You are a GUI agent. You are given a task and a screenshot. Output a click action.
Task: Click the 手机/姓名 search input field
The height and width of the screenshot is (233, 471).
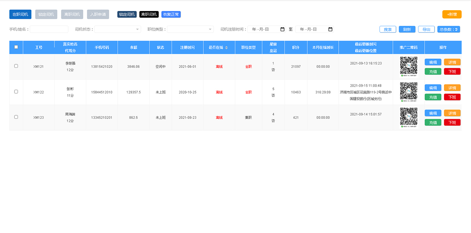coord(51,29)
